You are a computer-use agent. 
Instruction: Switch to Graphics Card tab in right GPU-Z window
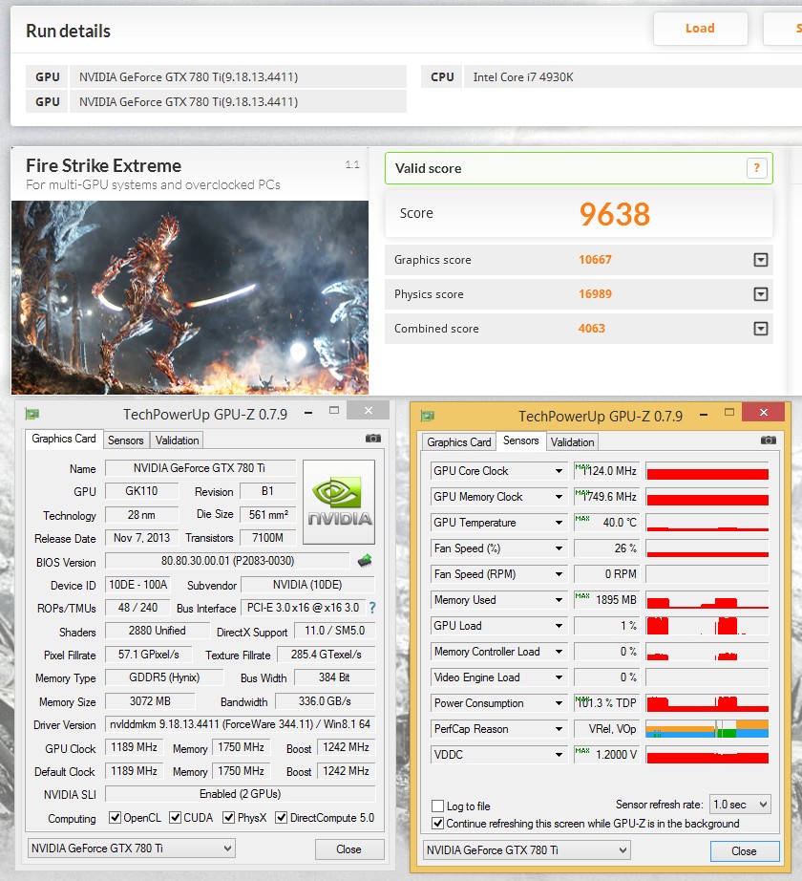point(458,442)
